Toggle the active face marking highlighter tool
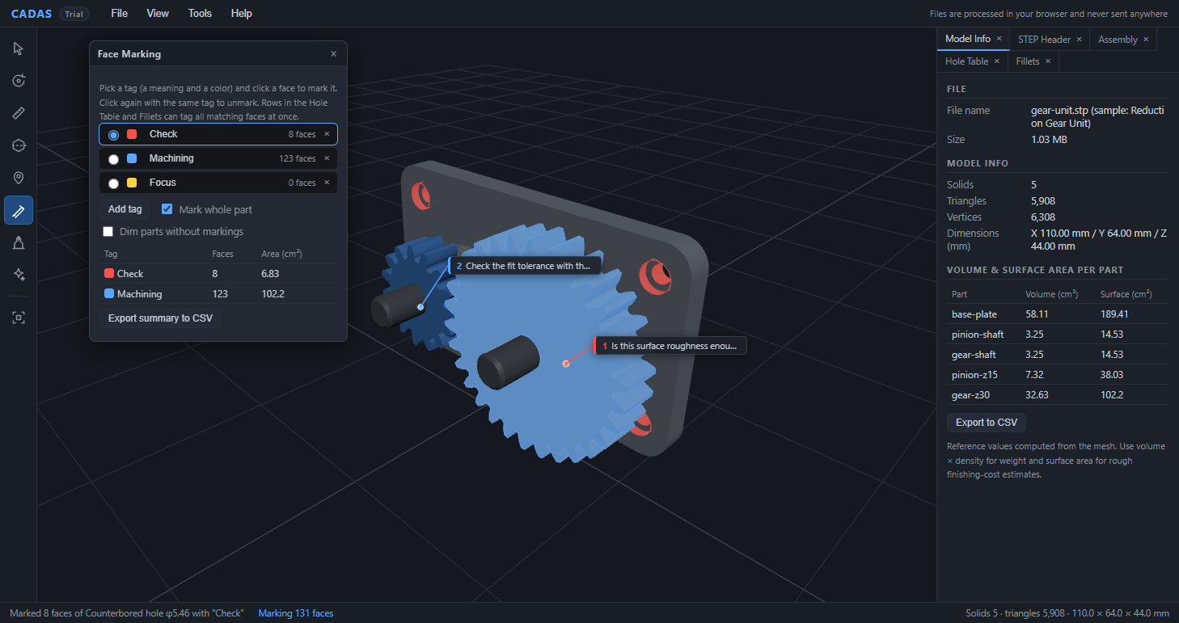This screenshot has height=623, width=1179. pyautogui.click(x=19, y=210)
